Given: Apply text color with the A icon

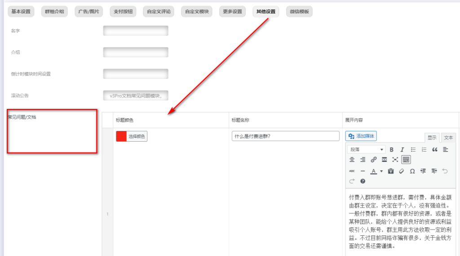Looking at the screenshot, I should (373, 171).
